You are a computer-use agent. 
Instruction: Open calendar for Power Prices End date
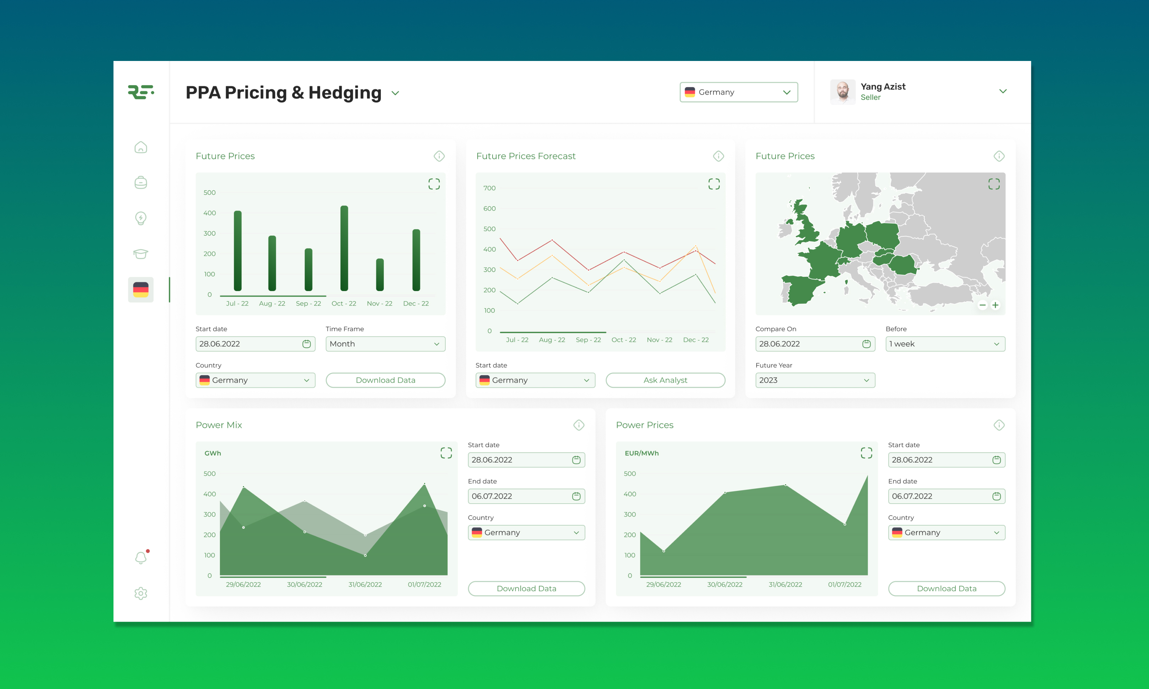click(x=997, y=496)
